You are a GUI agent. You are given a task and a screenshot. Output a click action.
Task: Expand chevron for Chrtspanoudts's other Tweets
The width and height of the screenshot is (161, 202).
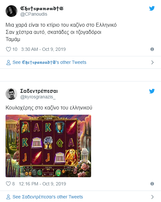coord(153,63)
